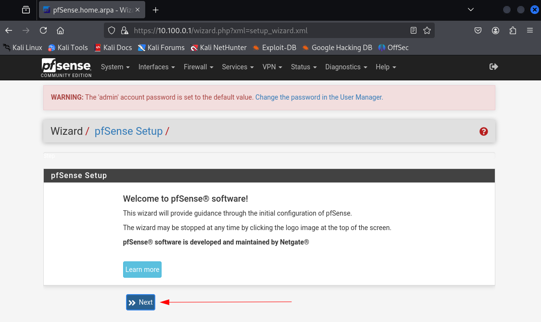Open a new tab with the plus icon

[156, 10]
